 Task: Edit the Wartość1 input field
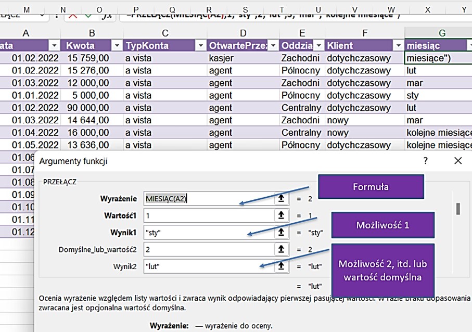[209, 215]
